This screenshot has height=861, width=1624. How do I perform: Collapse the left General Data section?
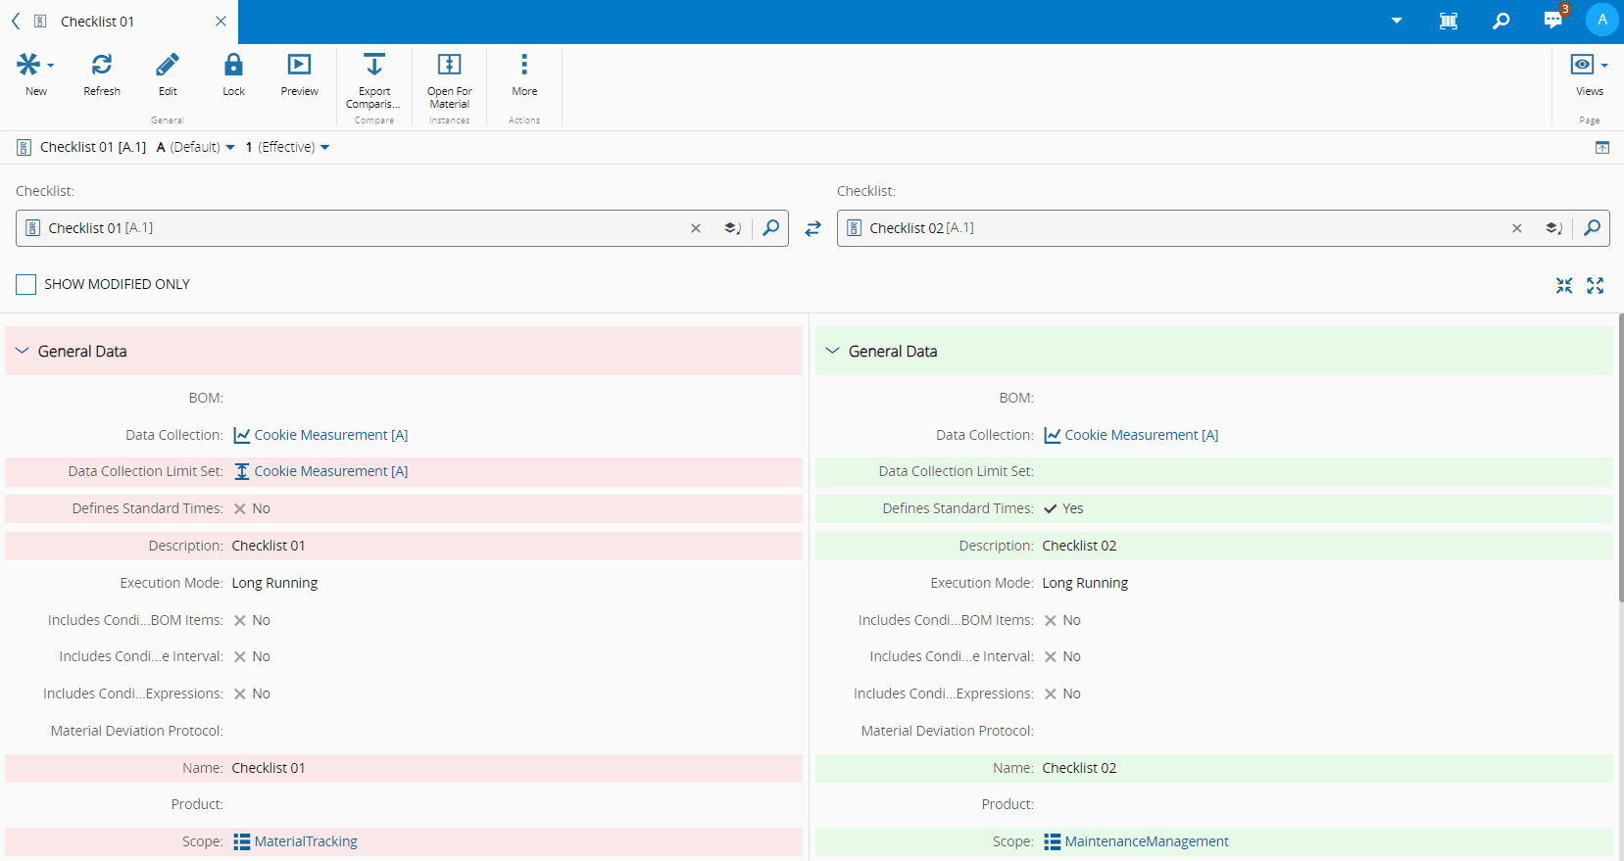coord(23,351)
